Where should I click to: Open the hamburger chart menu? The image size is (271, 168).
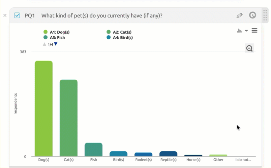click(x=254, y=31)
